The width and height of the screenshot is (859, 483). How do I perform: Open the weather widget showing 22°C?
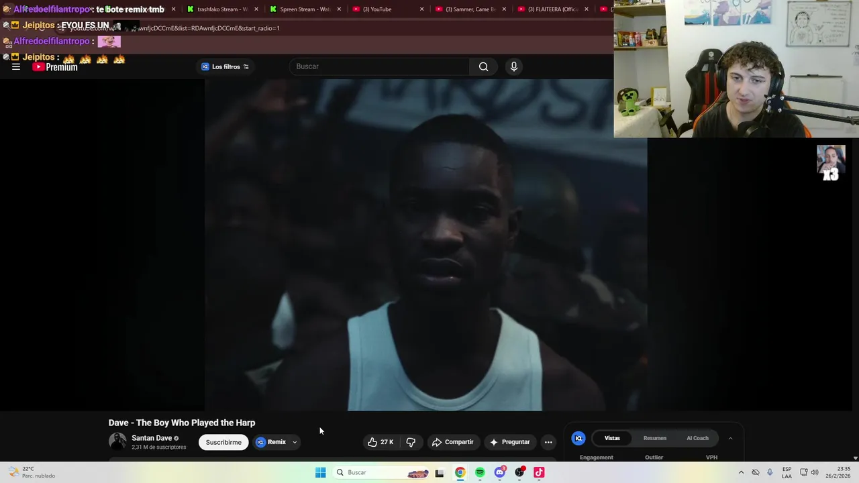[x=32, y=472]
